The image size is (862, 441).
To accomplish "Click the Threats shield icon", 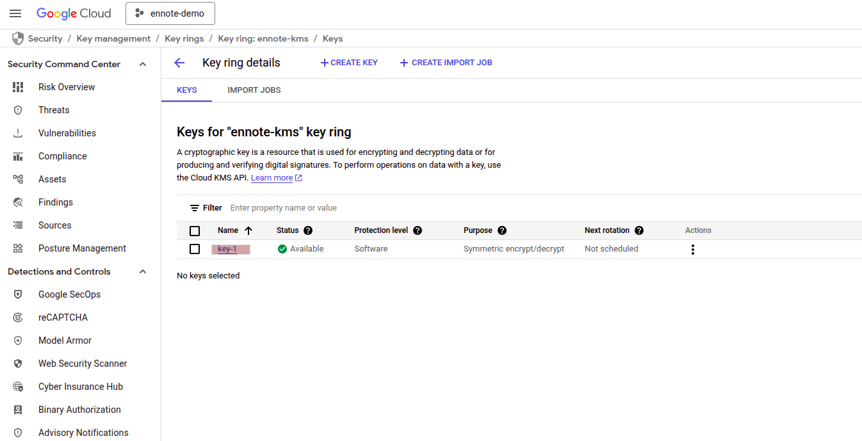I will tap(18, 110).
